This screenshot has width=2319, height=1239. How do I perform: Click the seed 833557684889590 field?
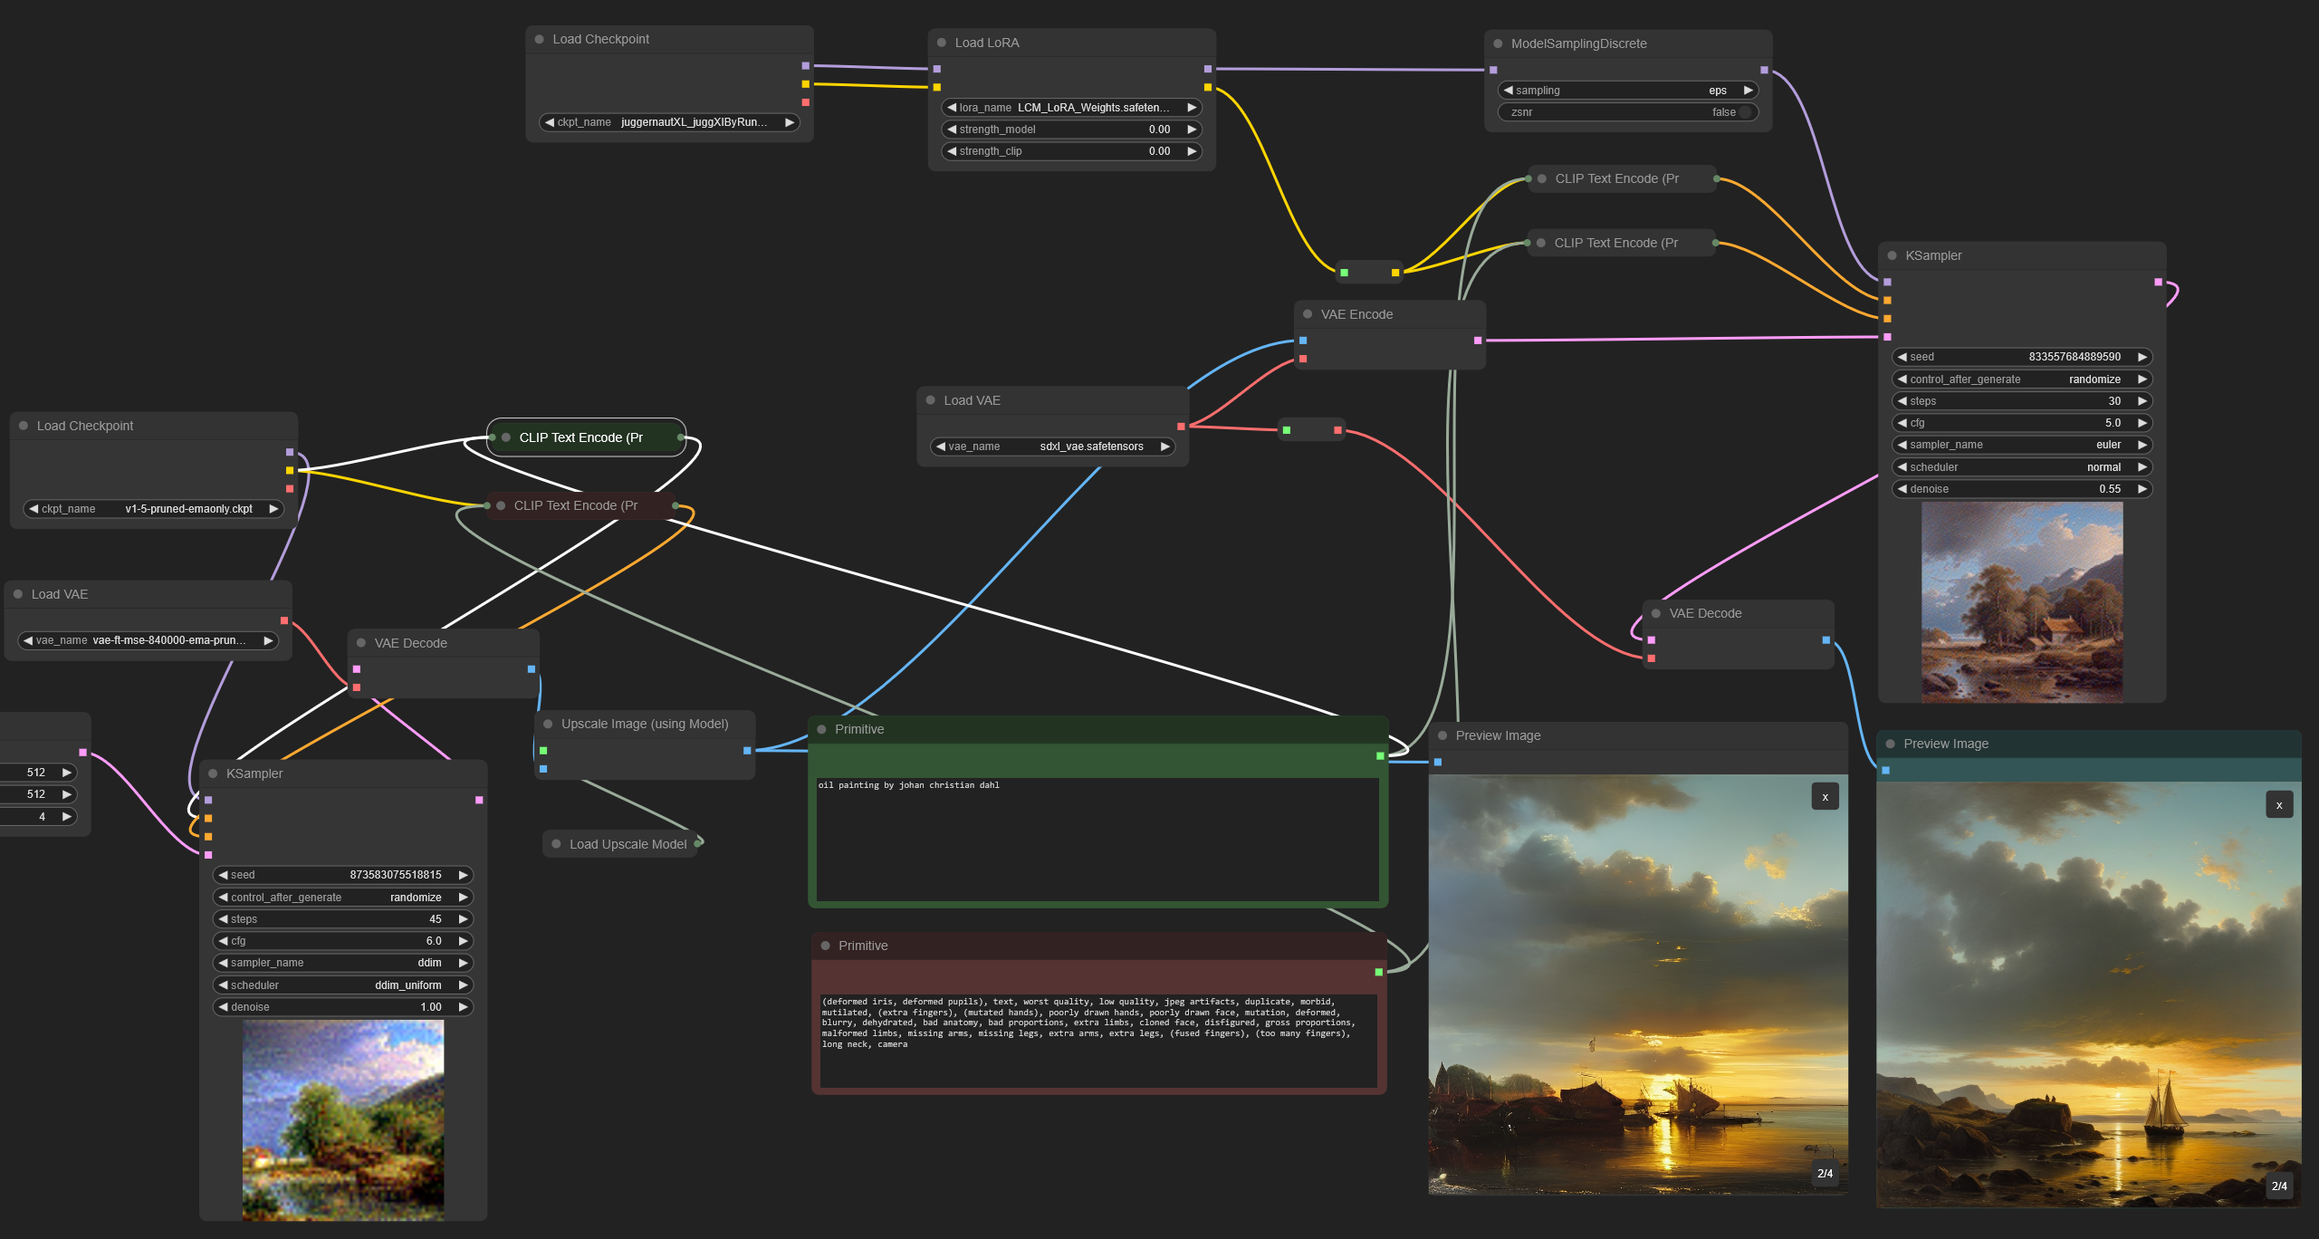(2022, 357)
